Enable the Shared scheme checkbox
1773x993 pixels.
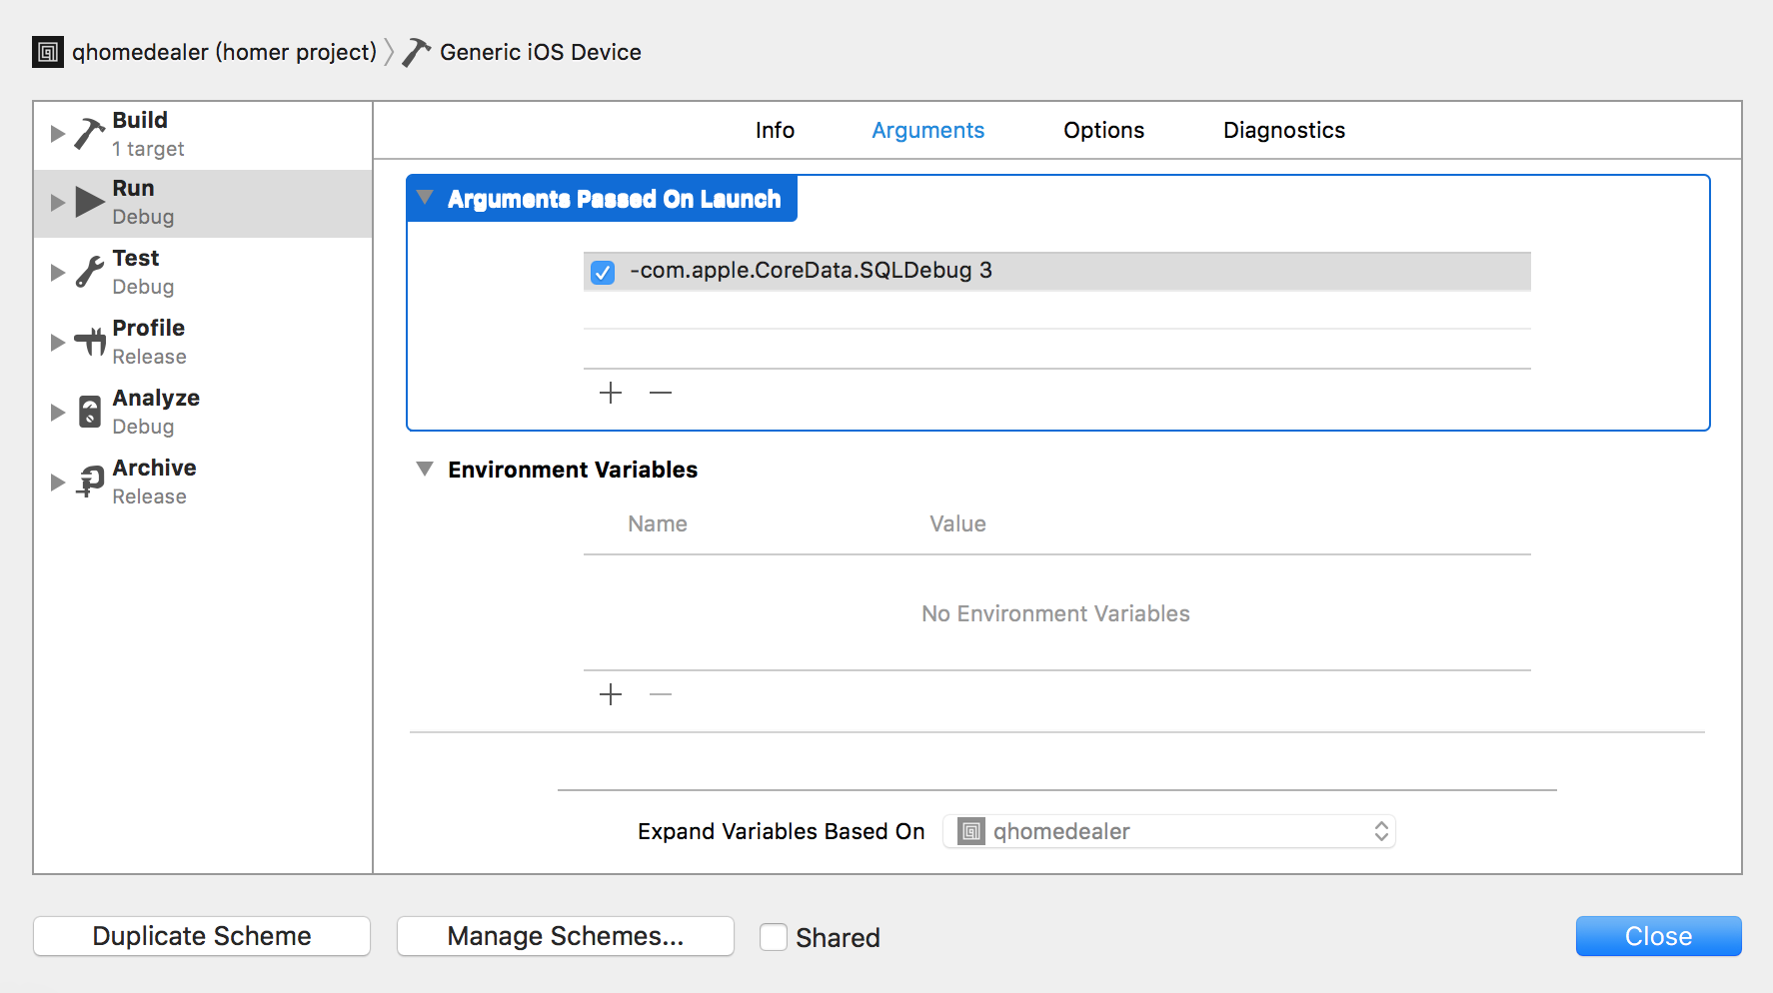(x=774, y=937)
